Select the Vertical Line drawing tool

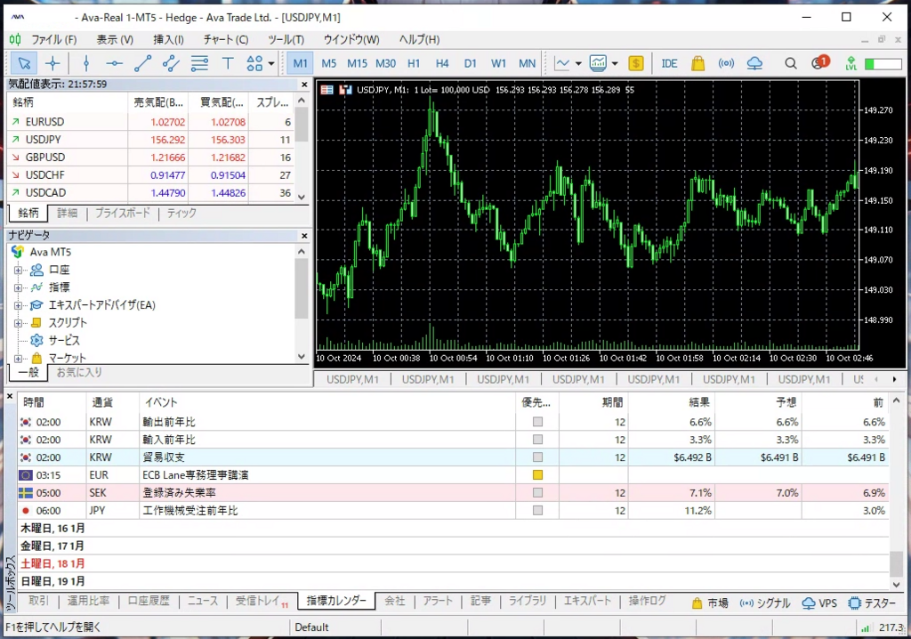click(x=85, y=63)
